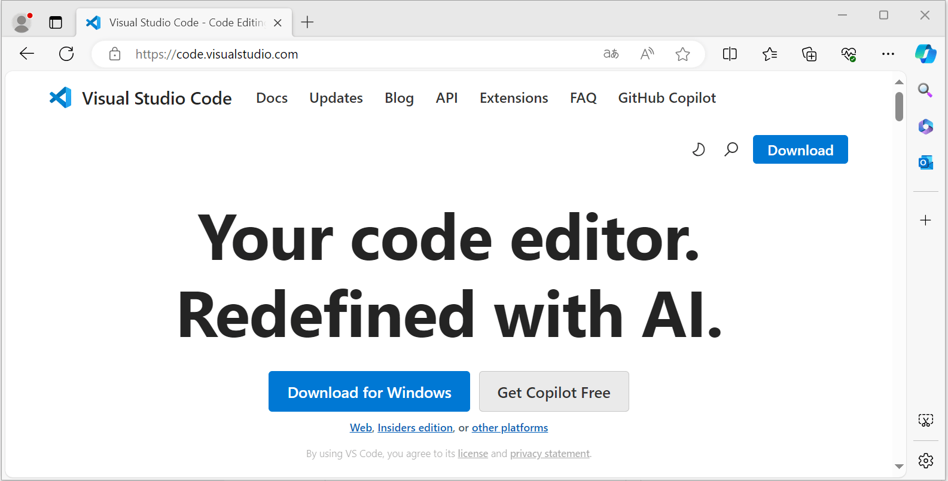Open the other platforms link
The height and width of the screenshot is (481, 948).
click(510, 428)
